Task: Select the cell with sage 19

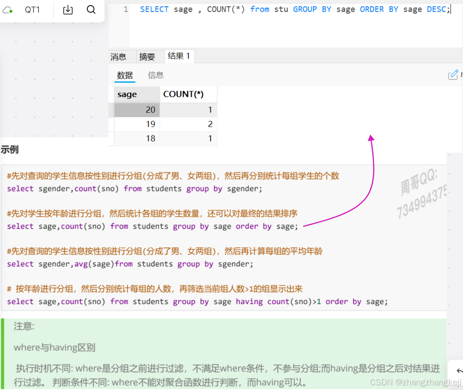Action: coord(137,124)
